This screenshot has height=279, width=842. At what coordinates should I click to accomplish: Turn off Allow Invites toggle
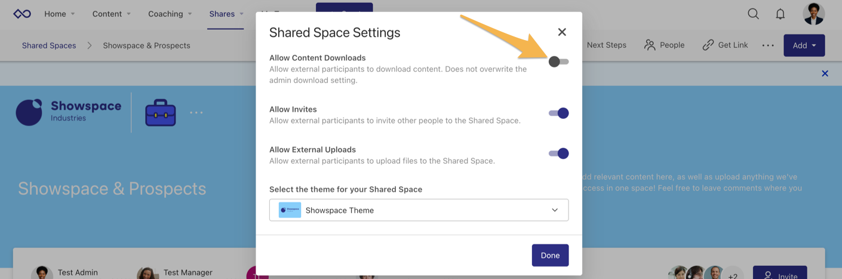558,113
